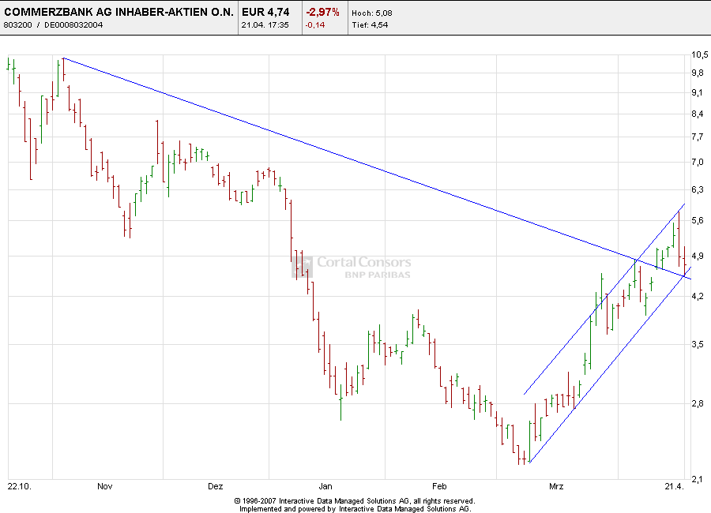This screenshot has height=513, width=711.
Task: Select the 22.10. axis date label
Action: (18, 487)
